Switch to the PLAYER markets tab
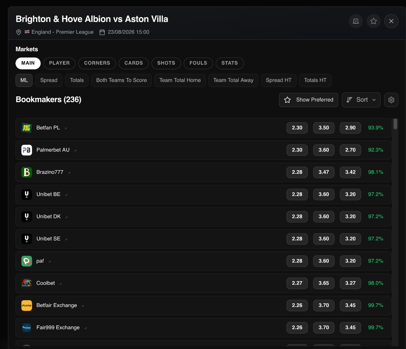Viewport: 406px width, 349px height. pyautogui.click(x=59, y=63)
